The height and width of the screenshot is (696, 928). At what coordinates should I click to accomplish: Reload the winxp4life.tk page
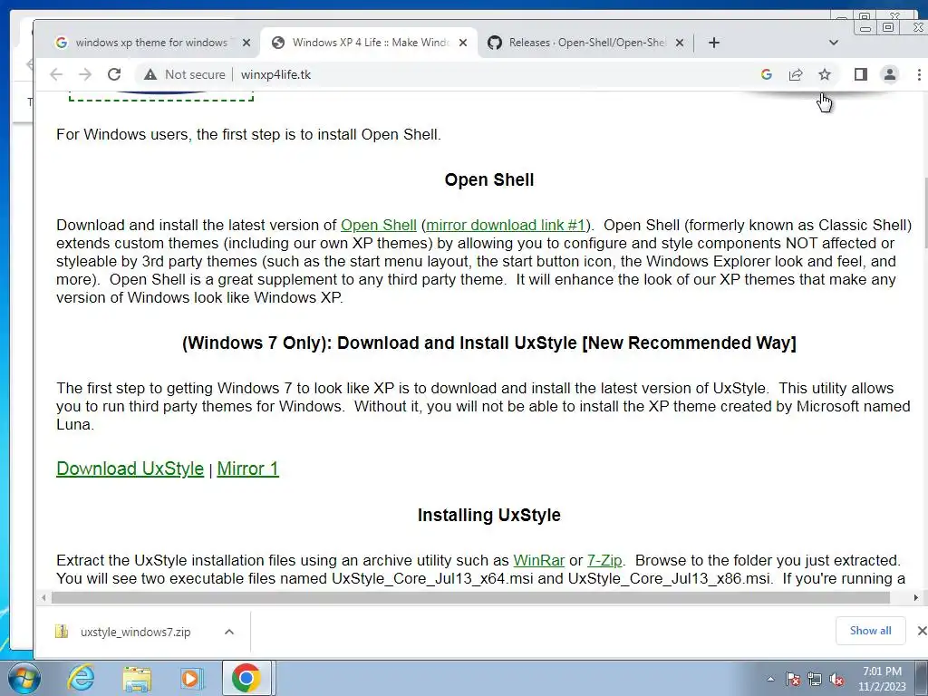point(114,74)
